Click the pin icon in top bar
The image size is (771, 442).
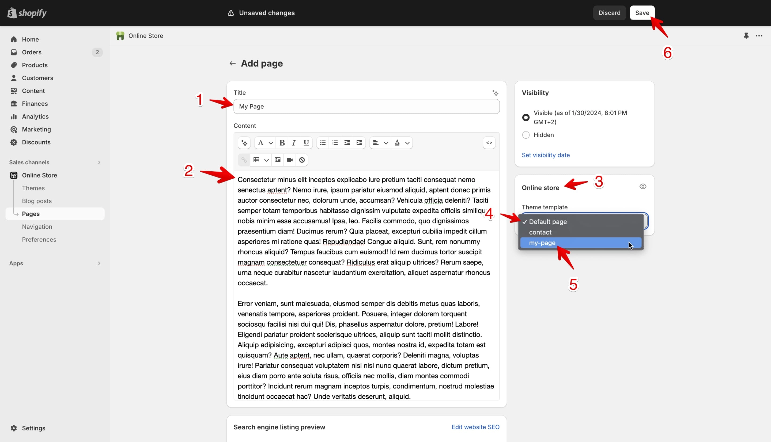tap(746, 36)
